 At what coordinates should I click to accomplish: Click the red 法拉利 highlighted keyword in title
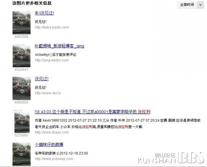click(x=144, y=112)
